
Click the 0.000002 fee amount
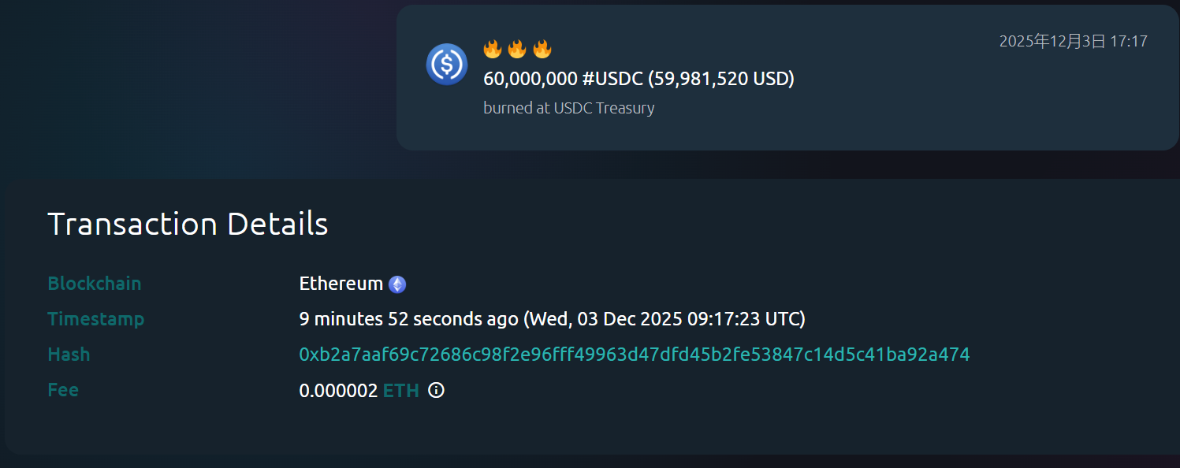pyautogui.click(x=338, y=390)
